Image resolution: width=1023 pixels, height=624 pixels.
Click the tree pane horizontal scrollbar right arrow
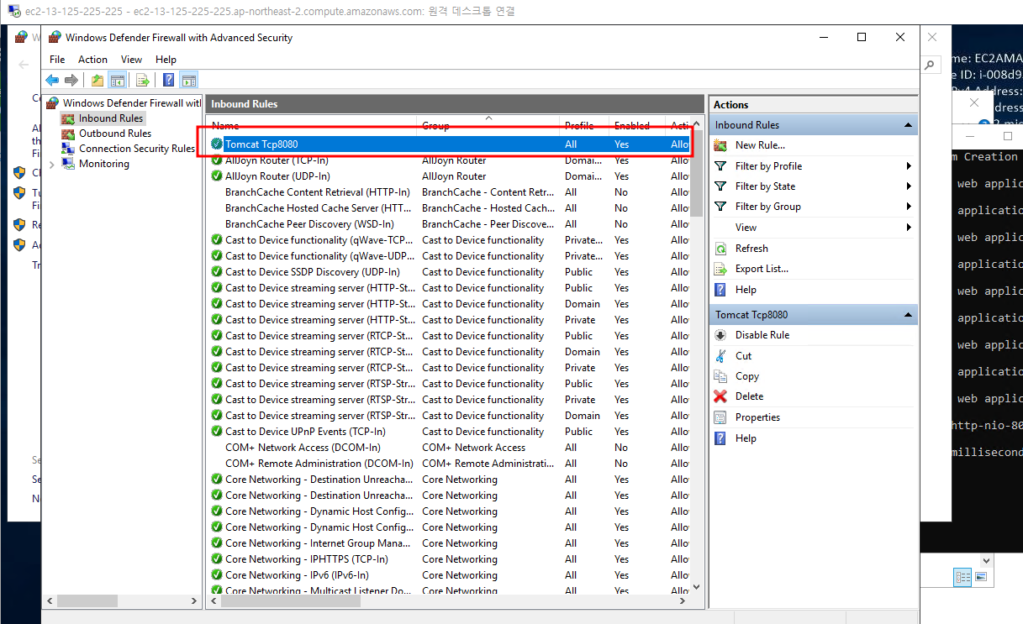195,601
